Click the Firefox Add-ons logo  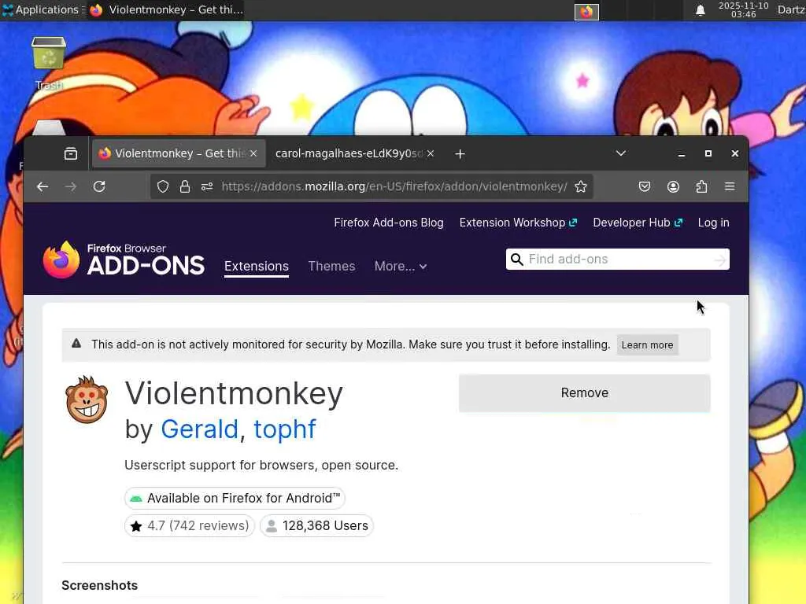coord(124,260)
